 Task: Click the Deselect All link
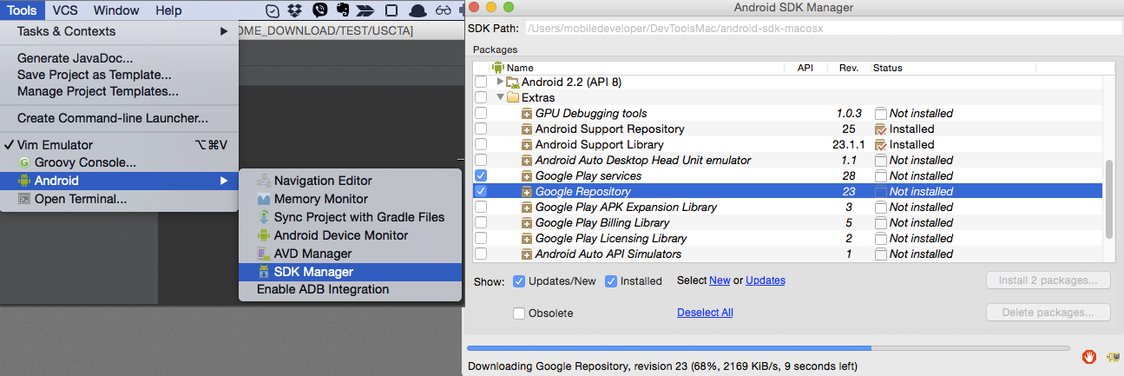(x=705, y=313)
